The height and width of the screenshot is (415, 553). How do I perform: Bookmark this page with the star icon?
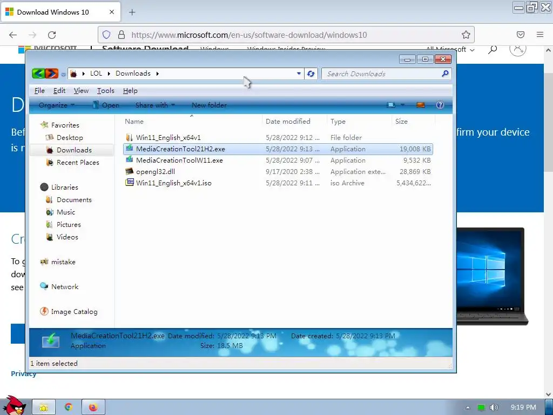pos(466,35)
